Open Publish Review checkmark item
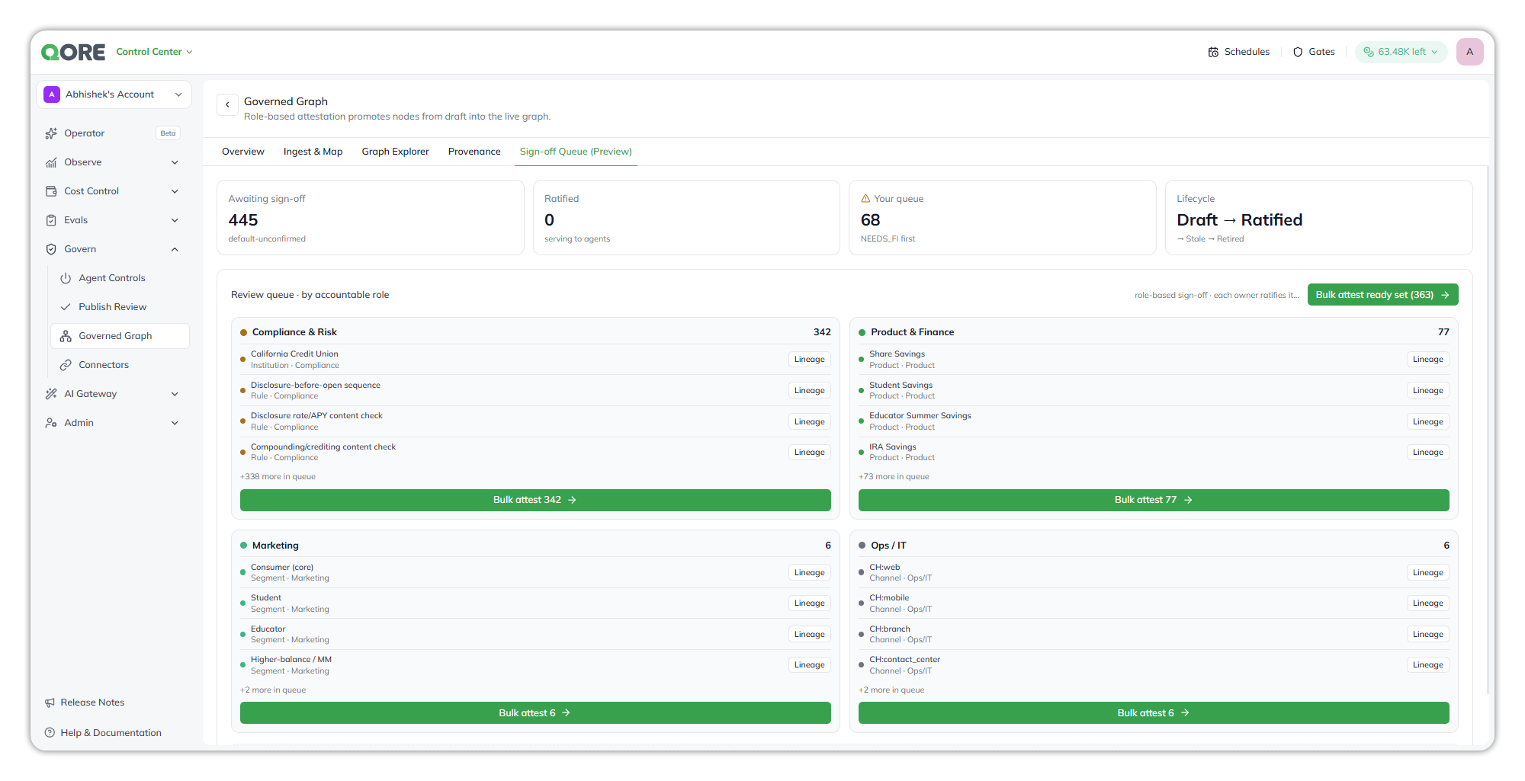The height and width of the screenshot is (781, 1525). (x=120, y=307)
